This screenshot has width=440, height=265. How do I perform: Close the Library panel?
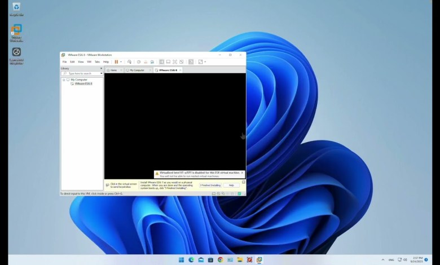click(x=102, y=68)
